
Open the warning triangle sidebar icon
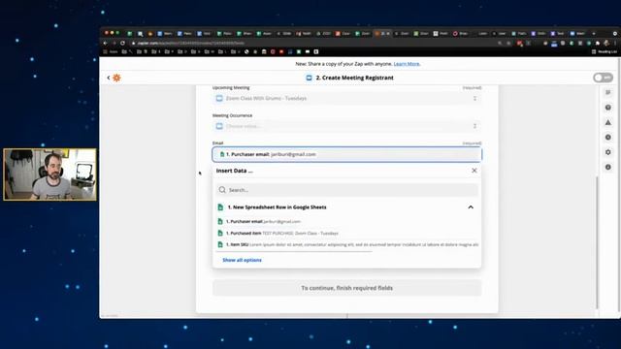pos(608,123)
